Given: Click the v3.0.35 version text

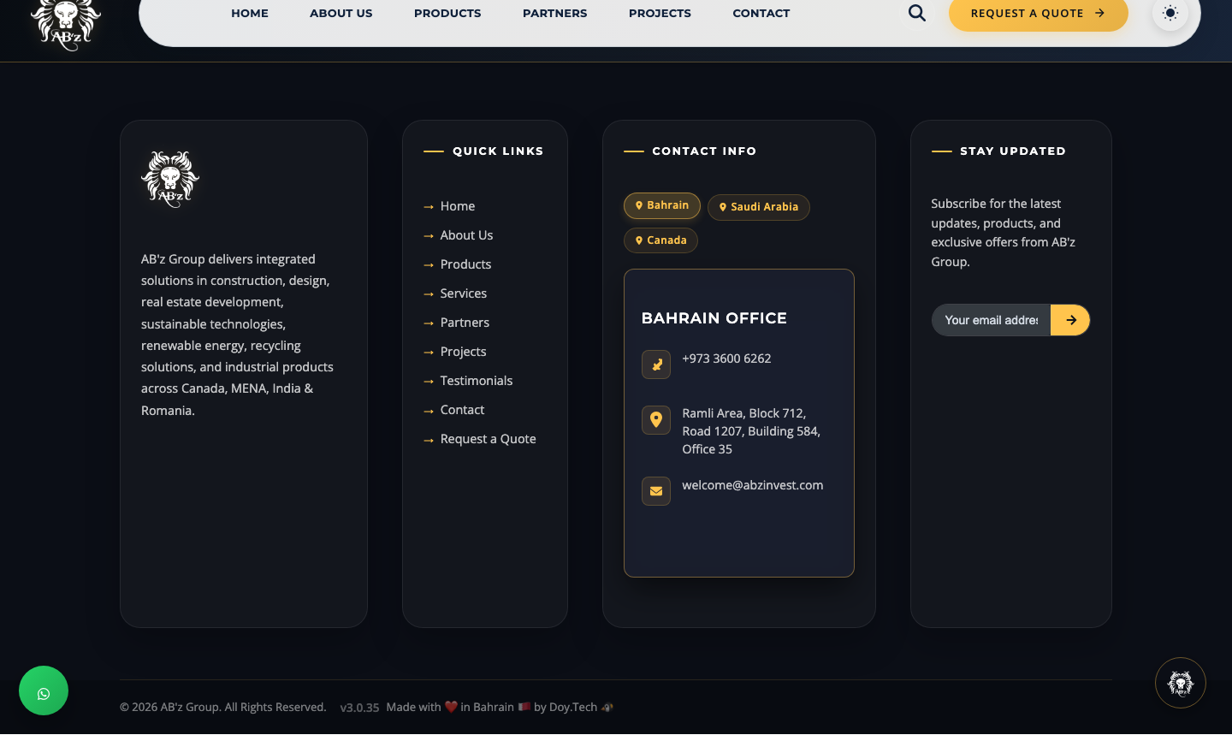Looking at the screenshot, I should (359, 708).
